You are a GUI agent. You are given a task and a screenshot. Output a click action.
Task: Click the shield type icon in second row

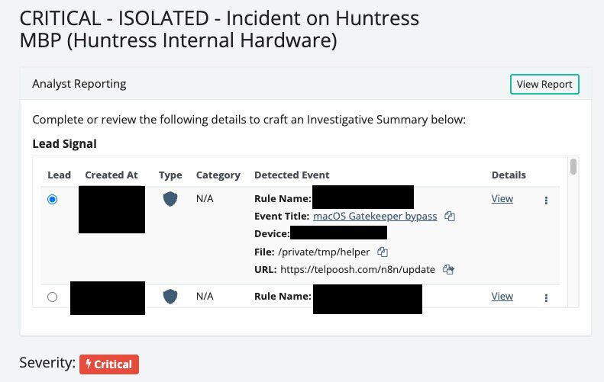pyautogui.click(x=170, y=296)
